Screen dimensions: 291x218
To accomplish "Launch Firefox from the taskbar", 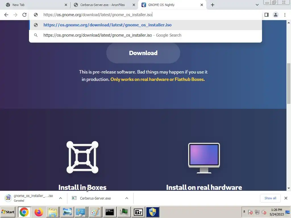I will 39,212.
